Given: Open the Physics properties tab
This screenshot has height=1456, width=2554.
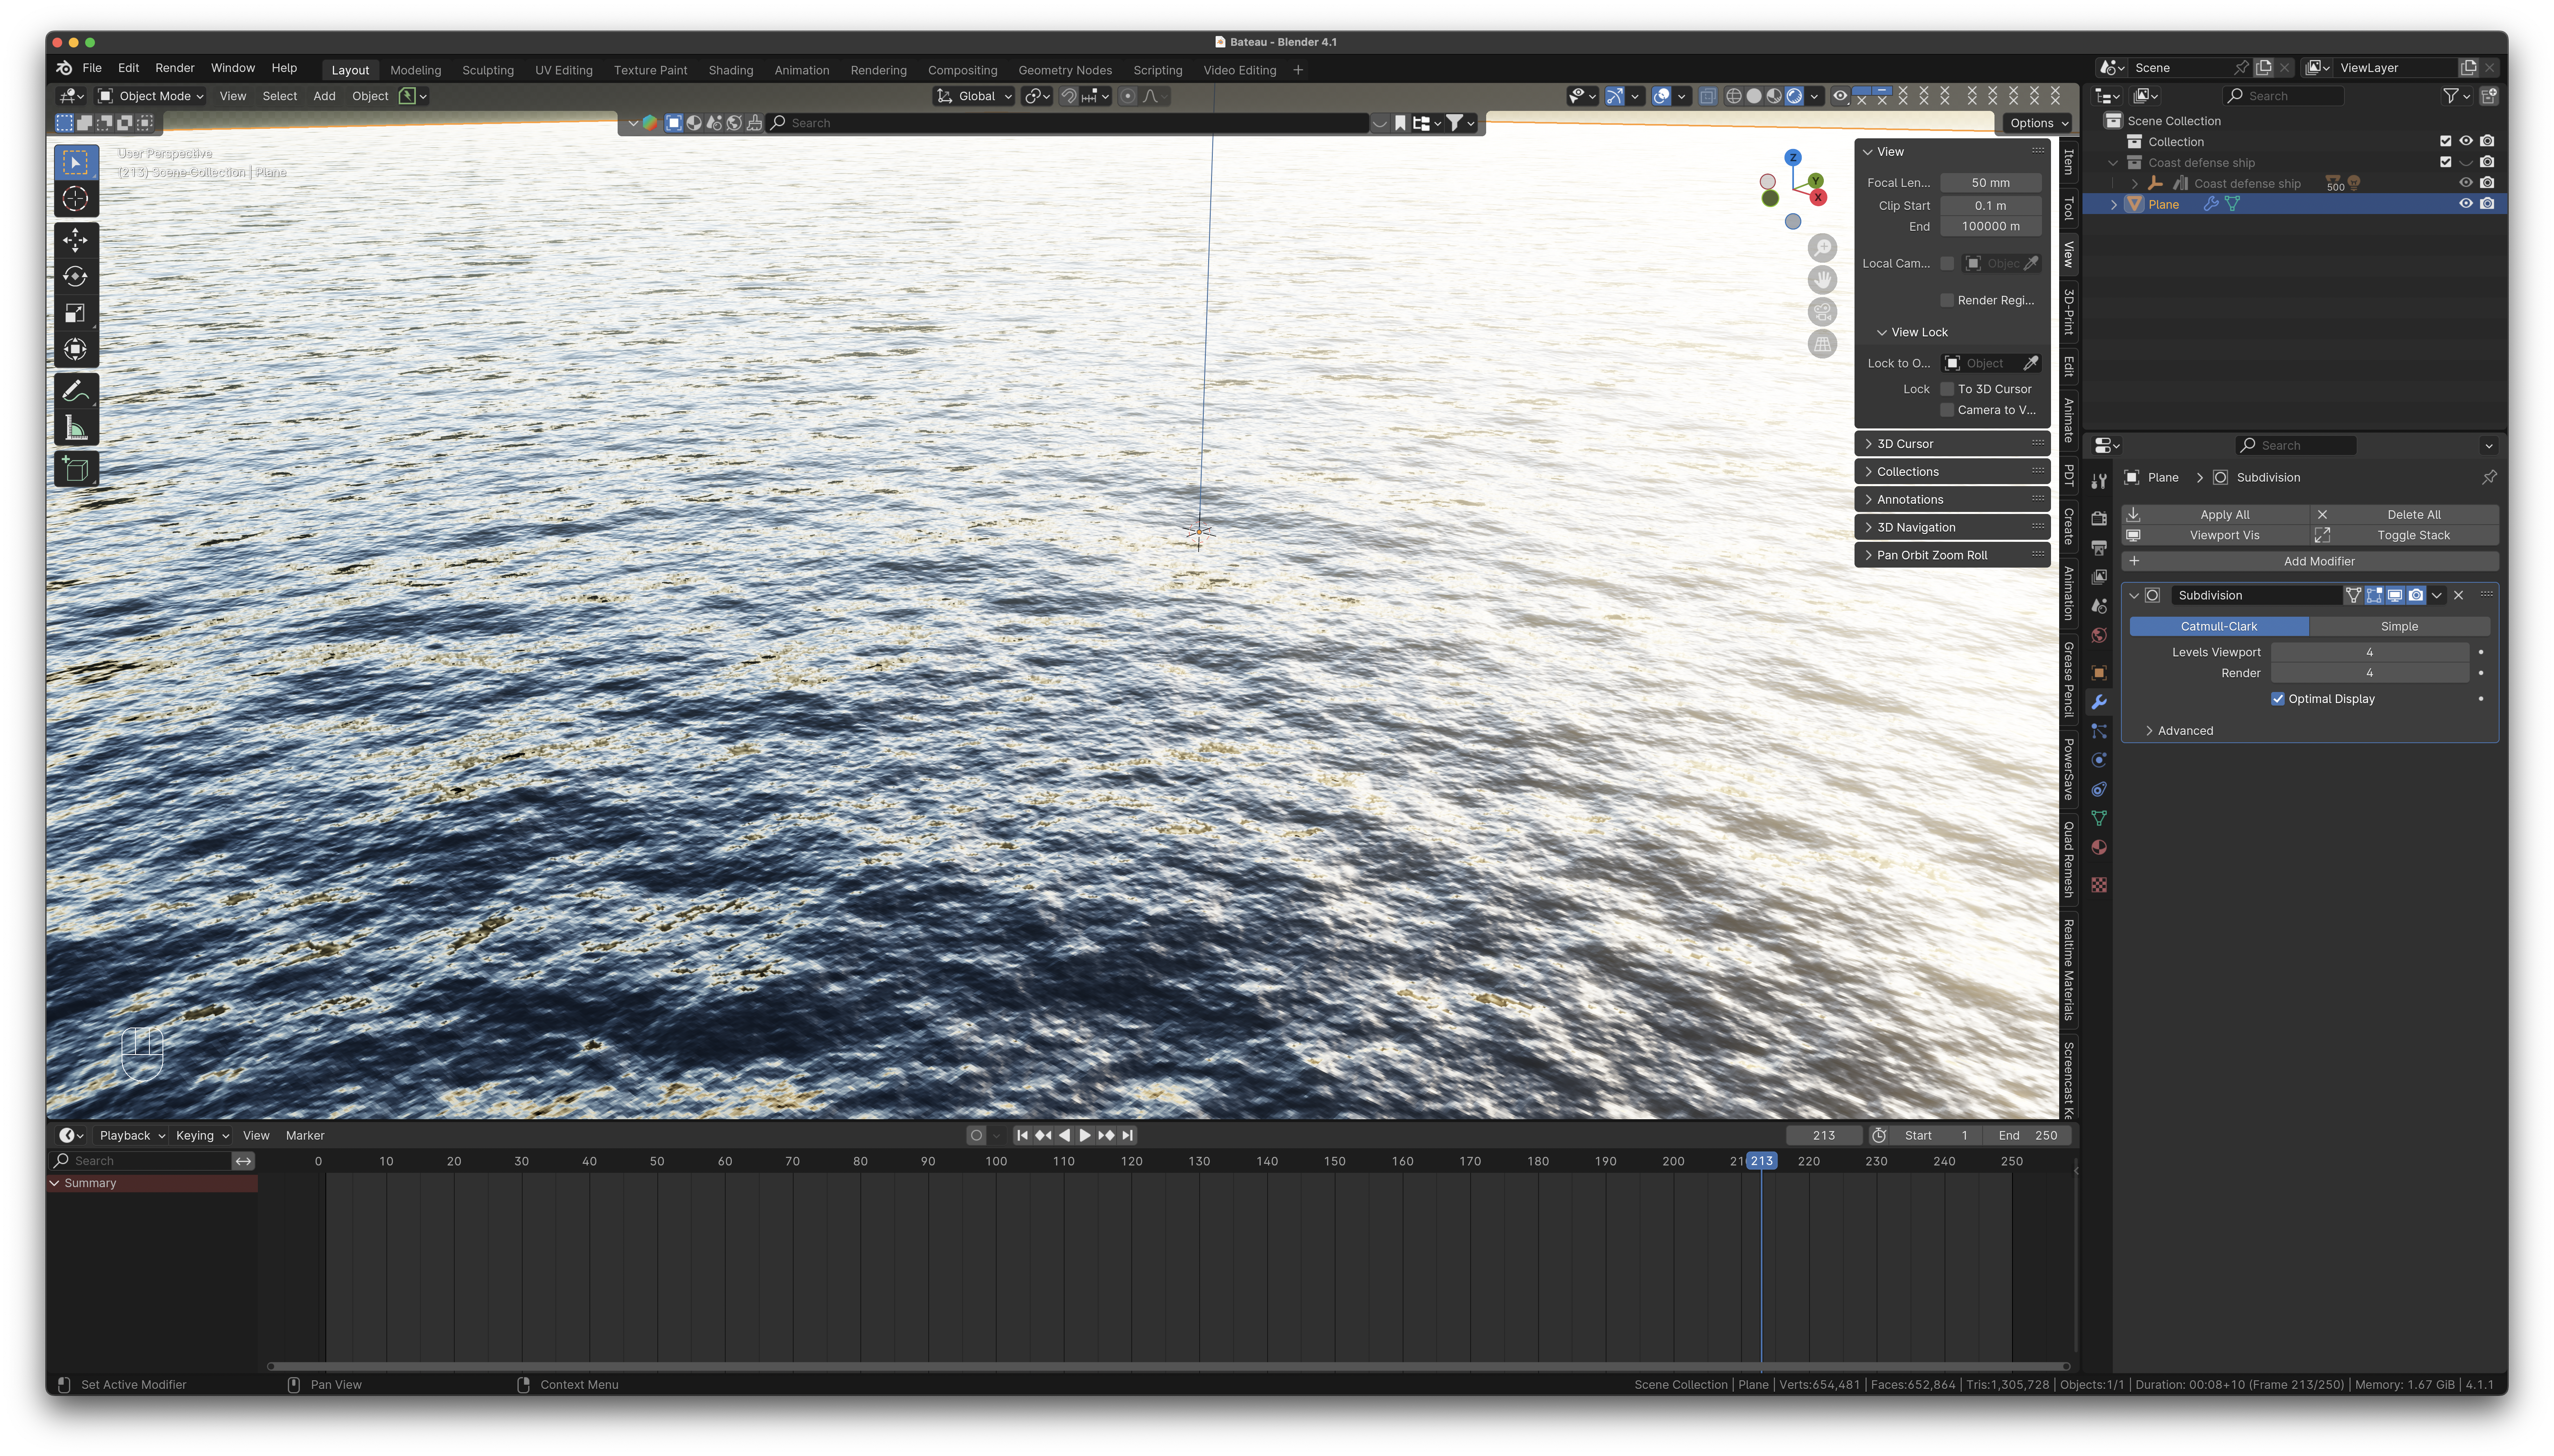Looking at the screenshot, I should (2099, 760).
